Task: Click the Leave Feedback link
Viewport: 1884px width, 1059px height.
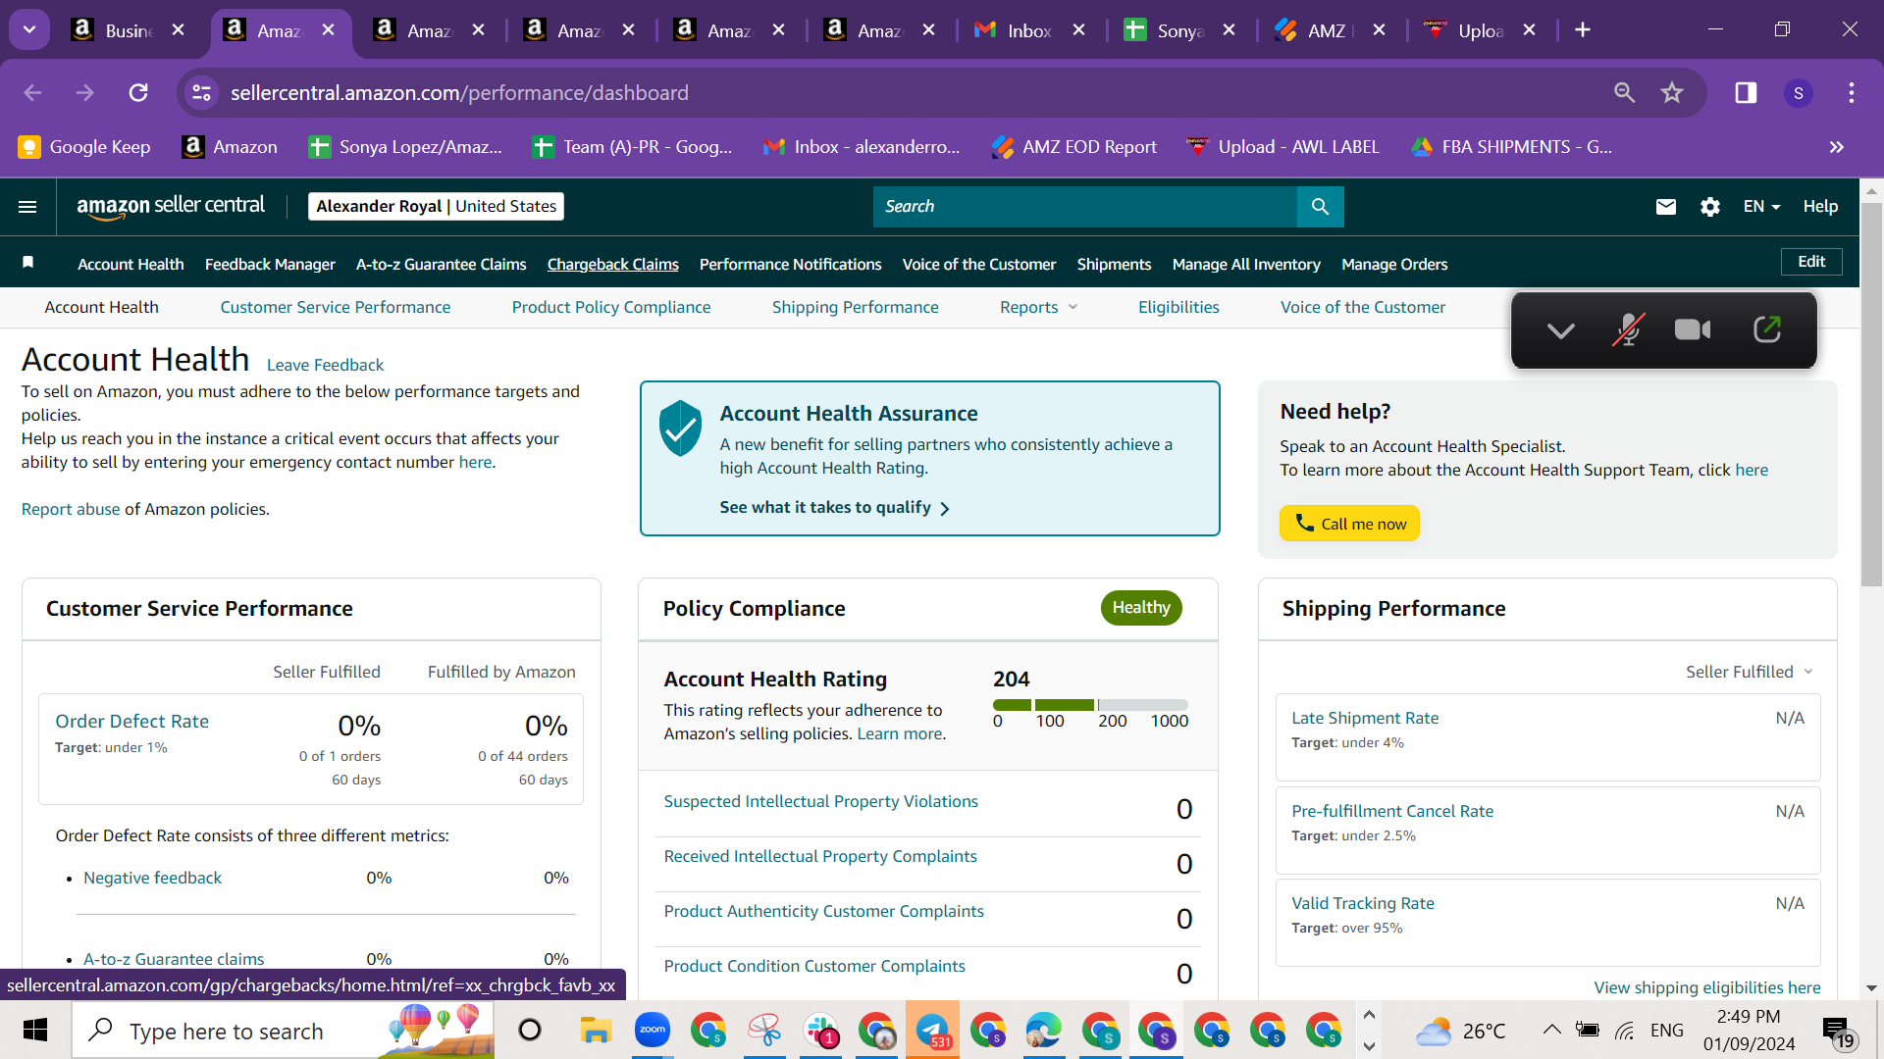Action: [x=325, y=366]
